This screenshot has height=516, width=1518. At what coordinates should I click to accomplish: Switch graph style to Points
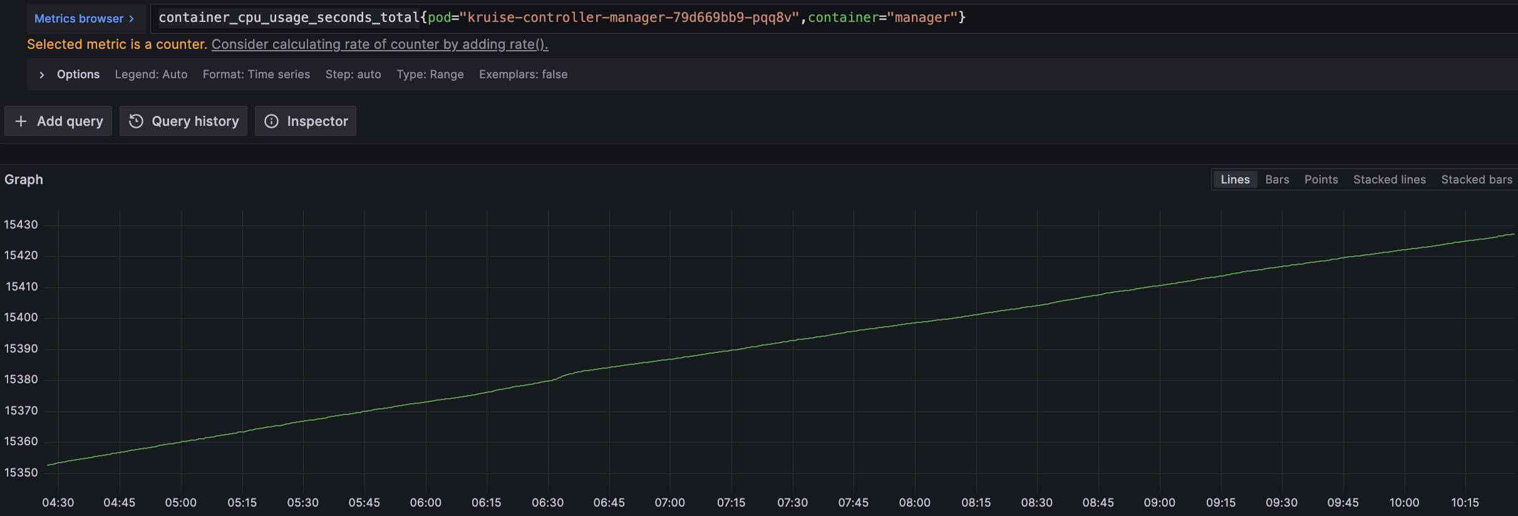(x=1321, y=180)
